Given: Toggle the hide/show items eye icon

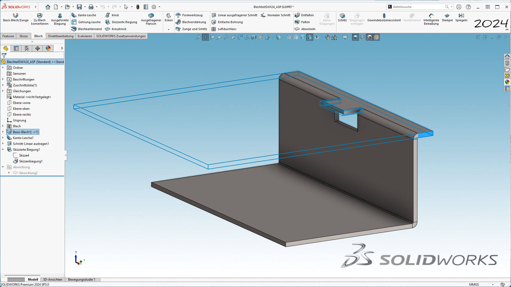Looking at the screenshot, I should pyautogui.click(x=317, y=37).
